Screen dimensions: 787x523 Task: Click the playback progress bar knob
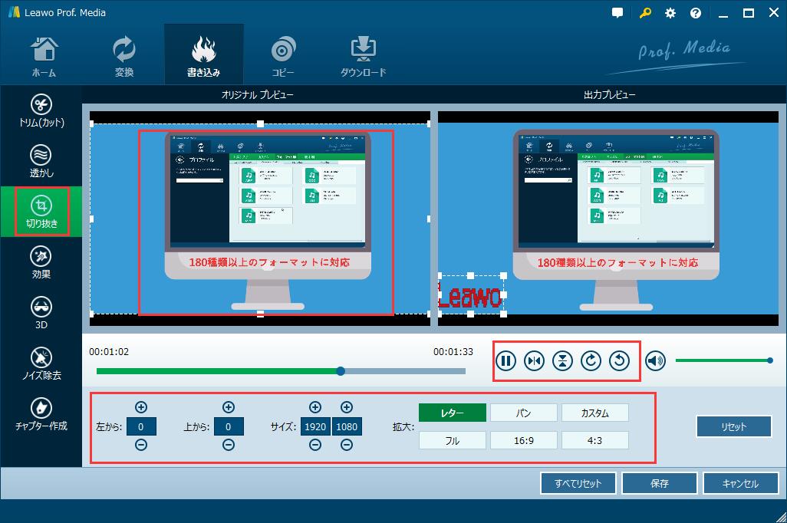click(341, 371)
